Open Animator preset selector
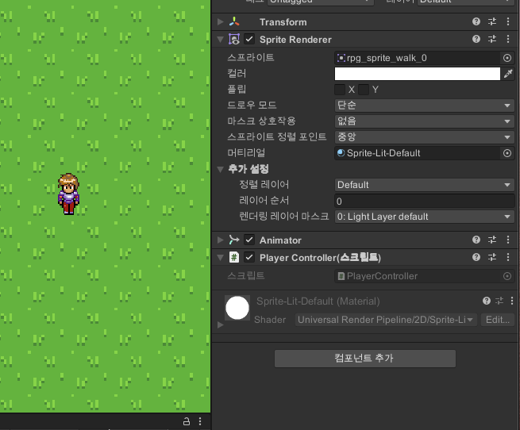Screen dimensions: 520x430 coord(492,240)
